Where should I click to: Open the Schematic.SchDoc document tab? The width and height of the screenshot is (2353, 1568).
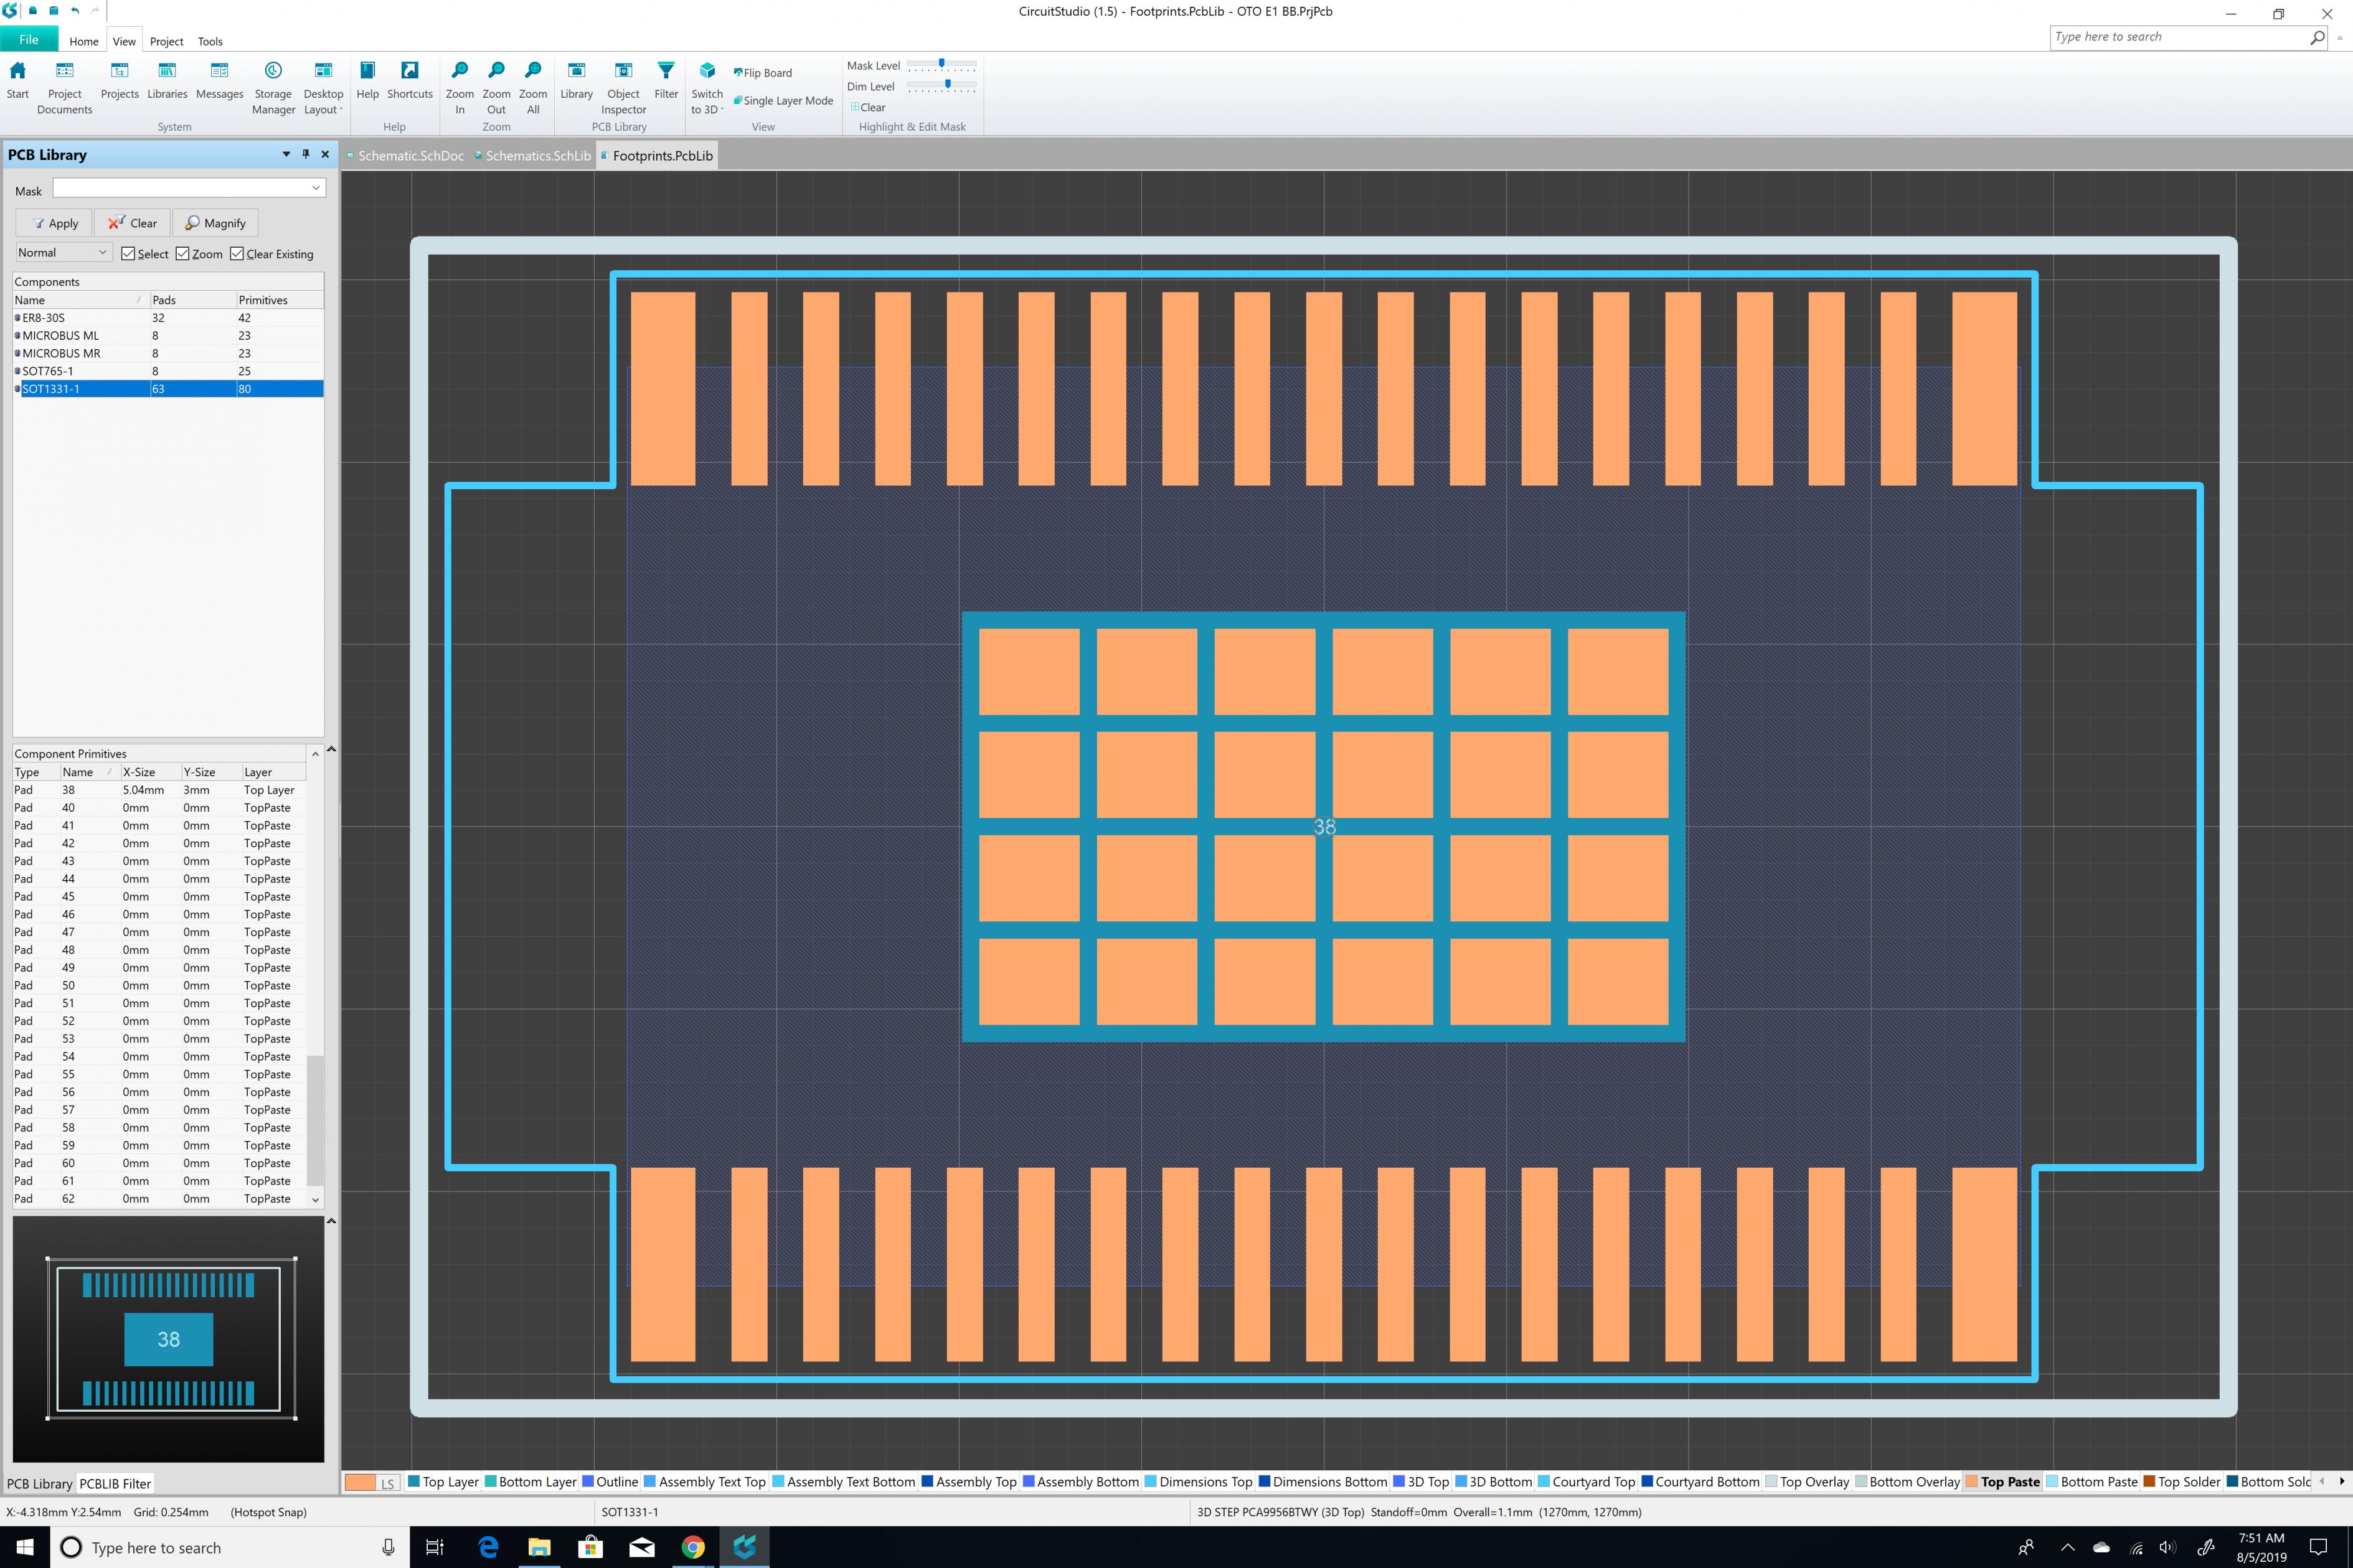[405, 156]
